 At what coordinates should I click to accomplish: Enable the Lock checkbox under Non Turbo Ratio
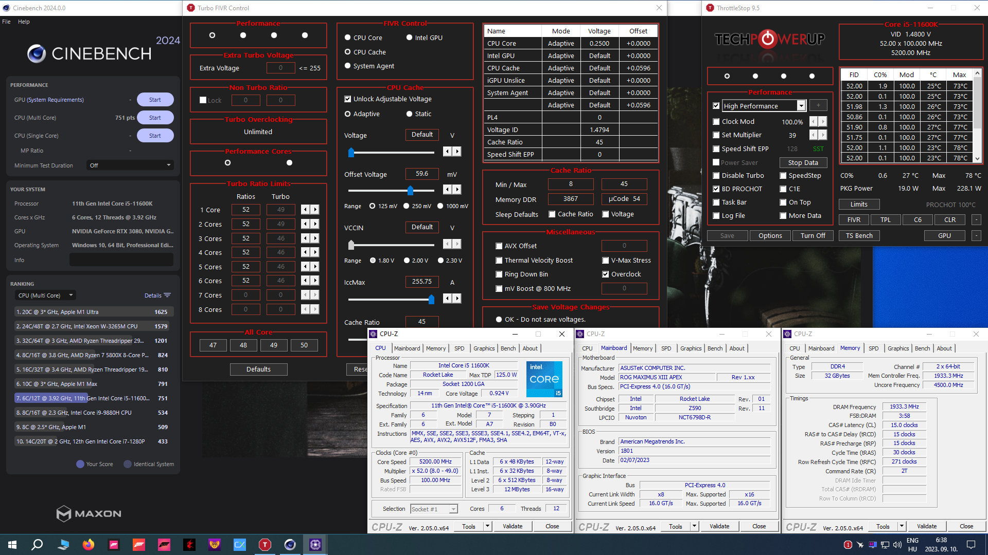(x=203, y=100)
